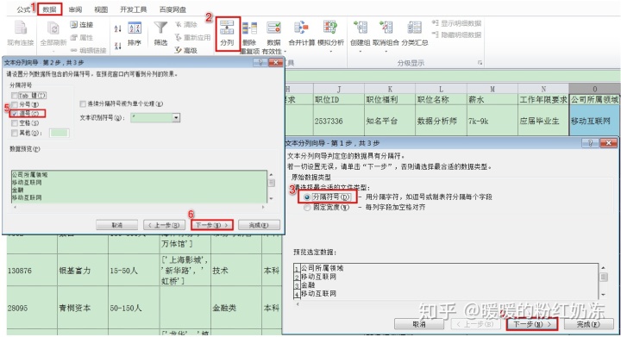Switch to the 数据 ribbon tab
This screenshot has height=337, width=621.
tap(50, 9)
